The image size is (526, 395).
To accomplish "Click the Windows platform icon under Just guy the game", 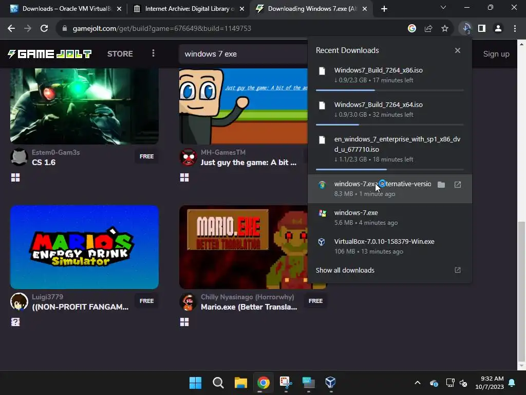I will click(x=184, y=177).
